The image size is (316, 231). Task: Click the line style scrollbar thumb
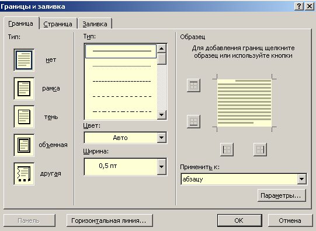point(162,58)
